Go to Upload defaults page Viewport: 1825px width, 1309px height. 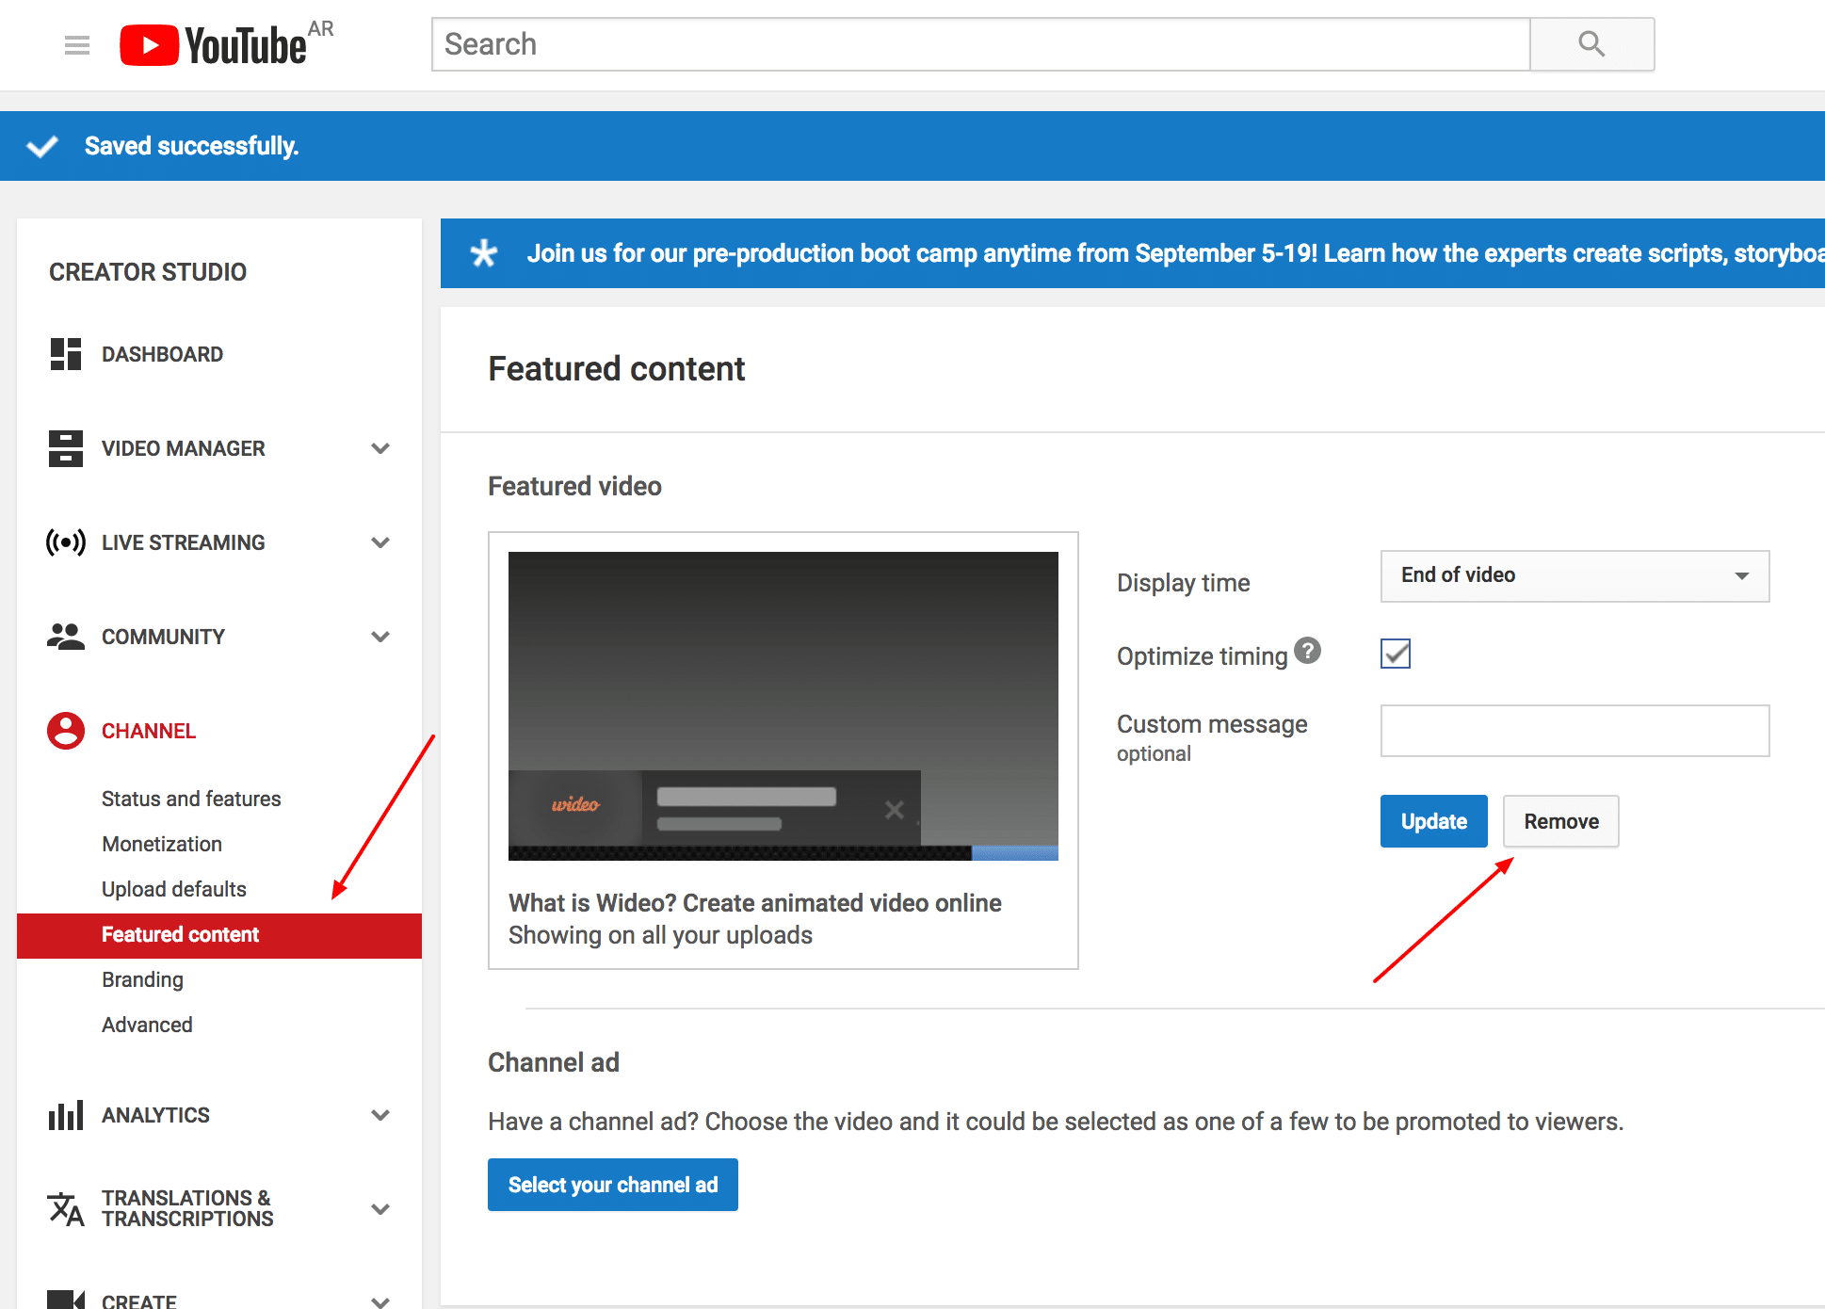point(173,889)
